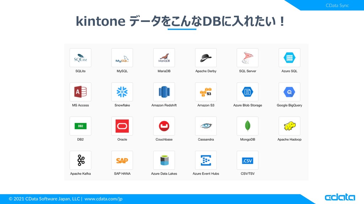364x204 pixels.
Task: Pick the Apache Hadoop elephant icon
Action: tap(289, 126)
